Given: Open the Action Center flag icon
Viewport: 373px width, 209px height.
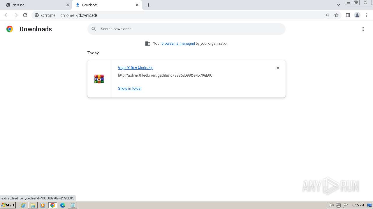Looking at the screenshot, I should [345, 205].
